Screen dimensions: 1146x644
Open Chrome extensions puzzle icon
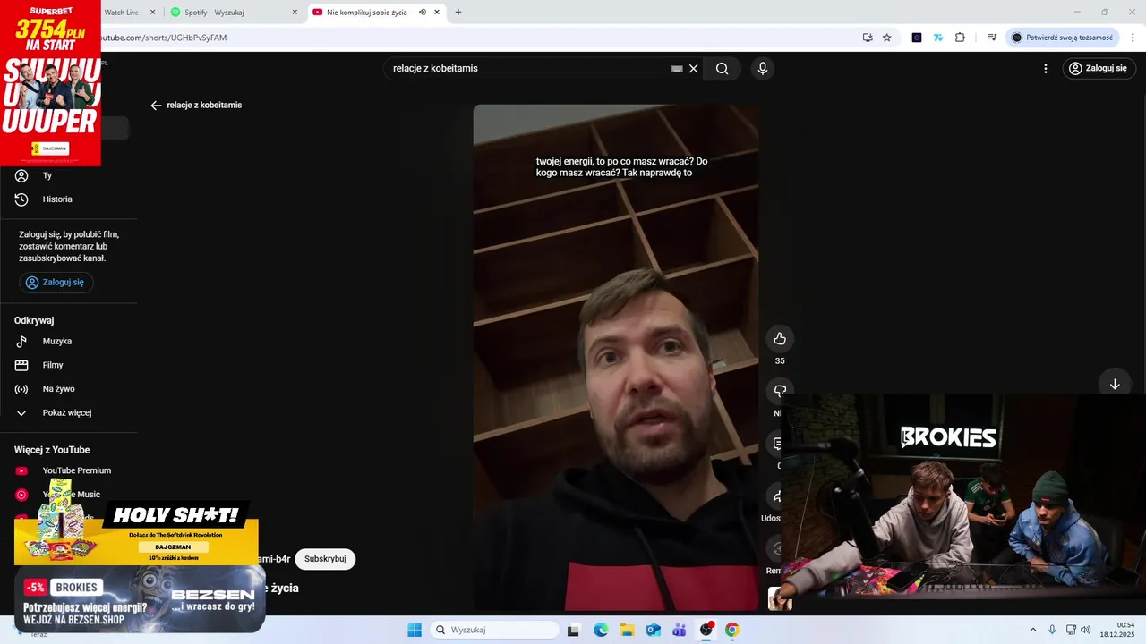(960, 38)
